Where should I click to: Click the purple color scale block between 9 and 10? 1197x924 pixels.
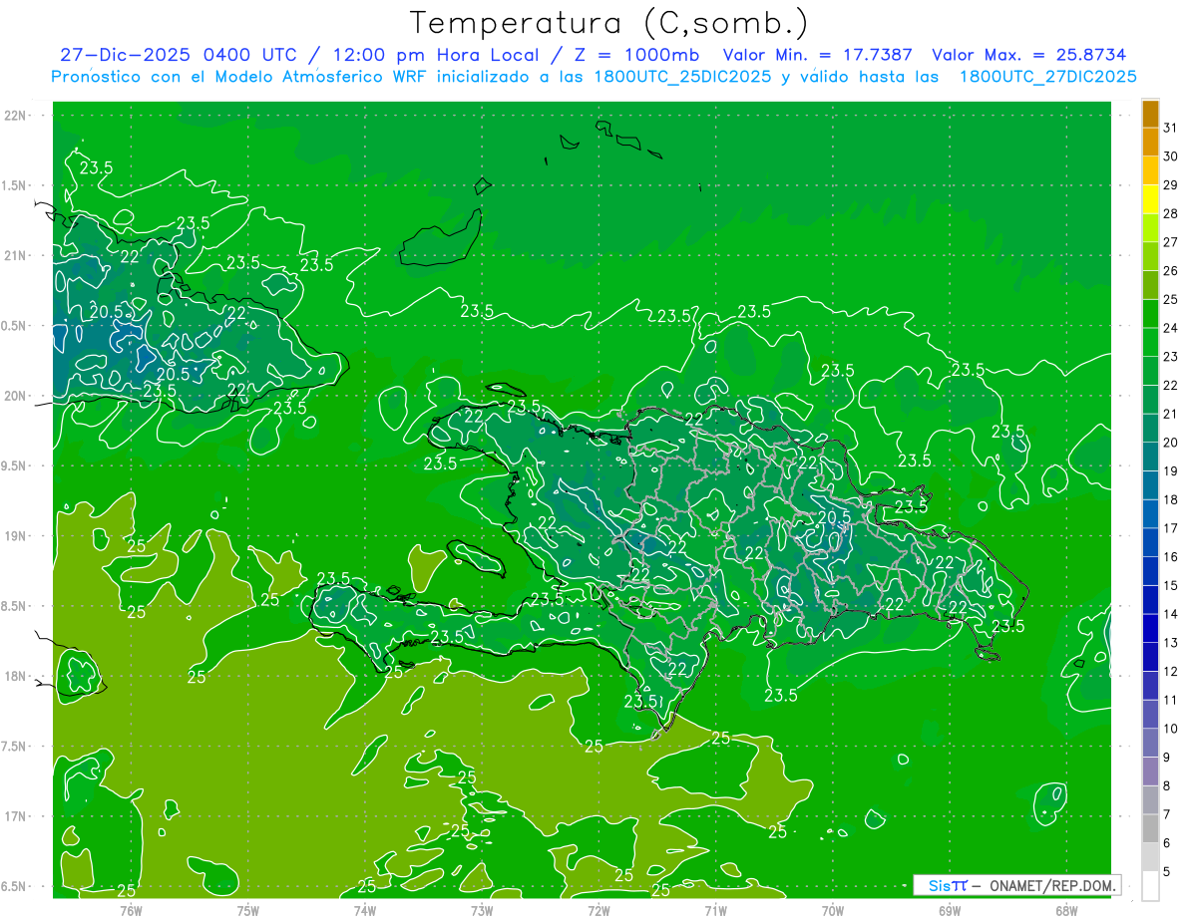point(1150,744)
